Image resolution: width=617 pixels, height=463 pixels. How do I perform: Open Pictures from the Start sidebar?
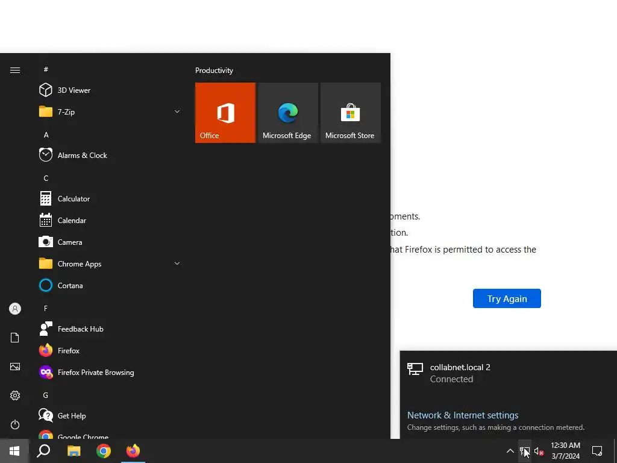[15, 367]
